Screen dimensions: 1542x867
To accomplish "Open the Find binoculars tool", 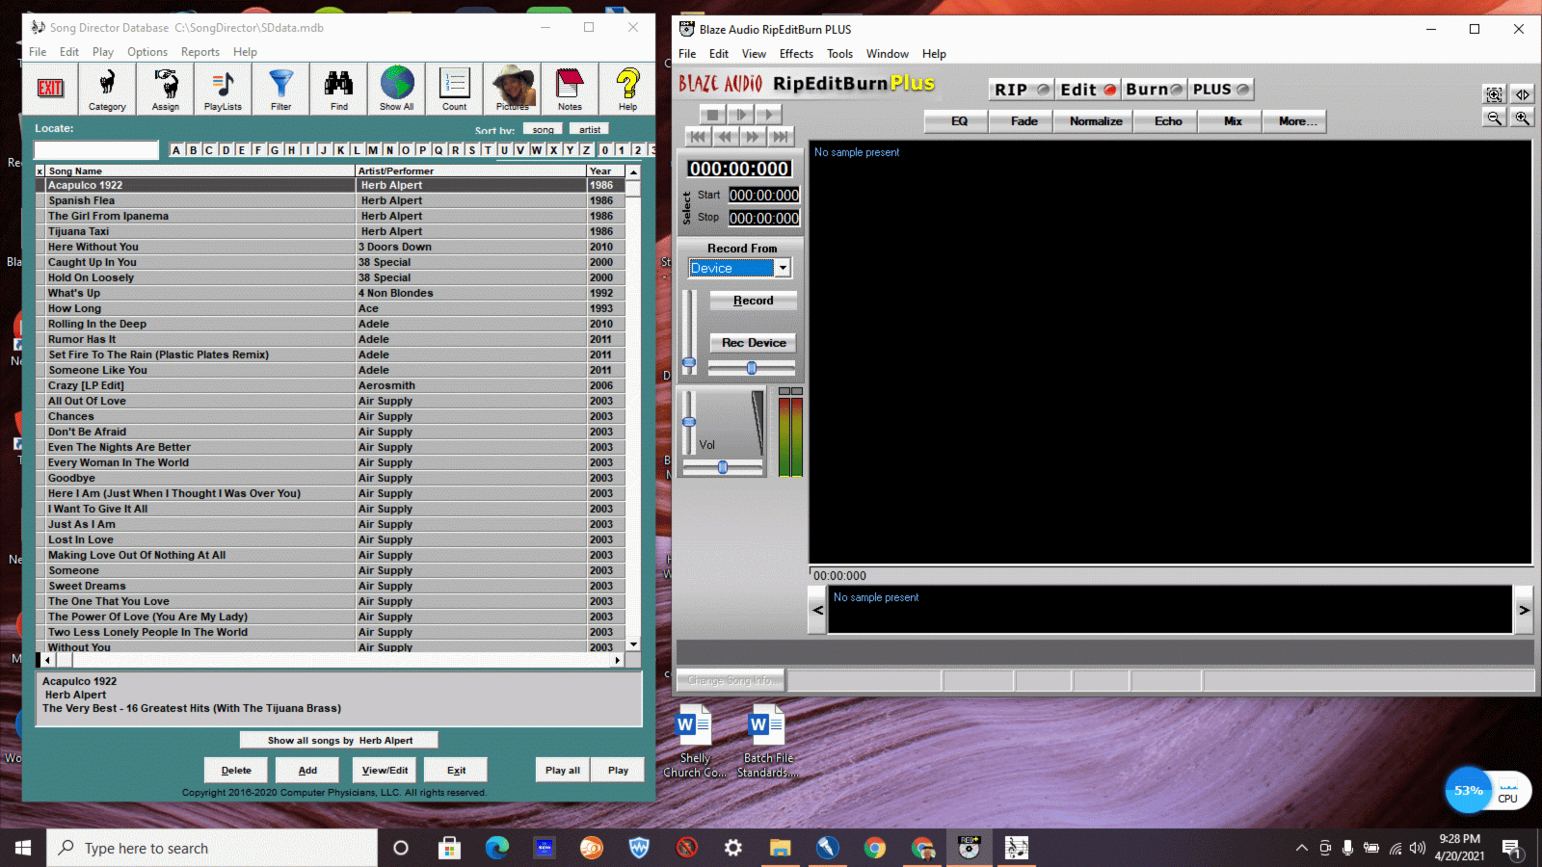I will pos(339,90).
